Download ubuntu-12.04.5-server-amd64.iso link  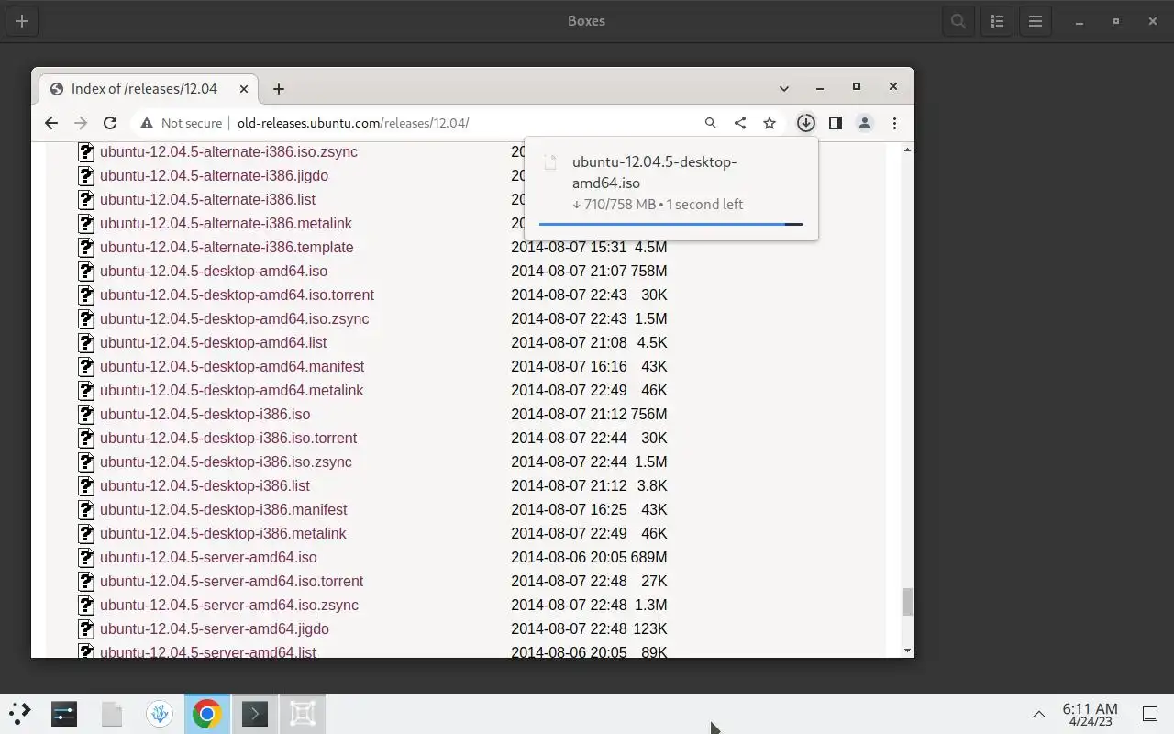click(x=208, y=558)
